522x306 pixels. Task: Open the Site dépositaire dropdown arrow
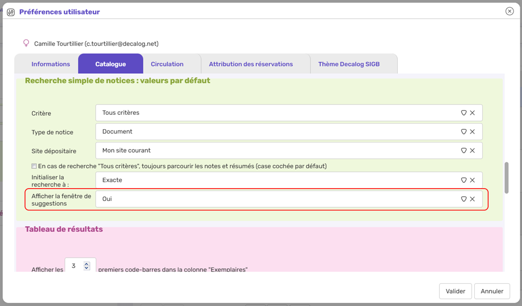[x=463, y=151]
